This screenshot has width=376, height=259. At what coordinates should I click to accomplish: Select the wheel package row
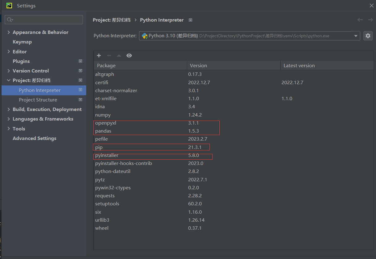[x=234, y=228]
